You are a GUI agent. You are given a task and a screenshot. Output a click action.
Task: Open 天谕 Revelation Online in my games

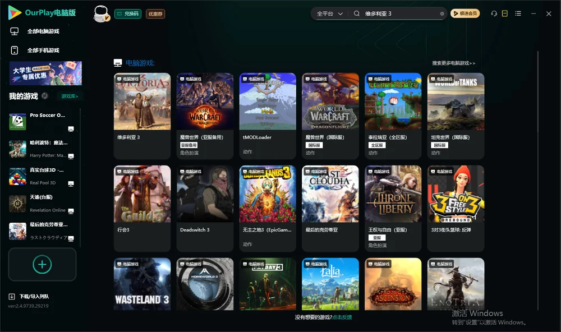click(x=42, y=204)
